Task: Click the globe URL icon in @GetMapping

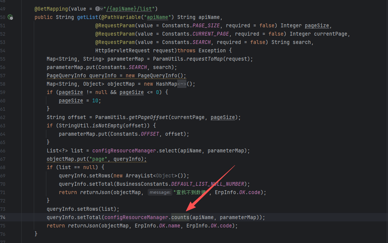Action: (x=97, y=9)
